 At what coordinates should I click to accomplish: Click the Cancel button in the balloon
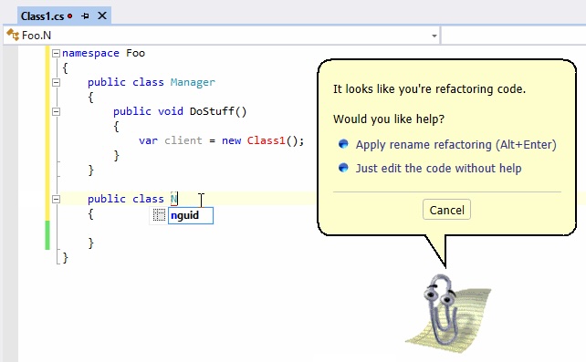[446, 210]
